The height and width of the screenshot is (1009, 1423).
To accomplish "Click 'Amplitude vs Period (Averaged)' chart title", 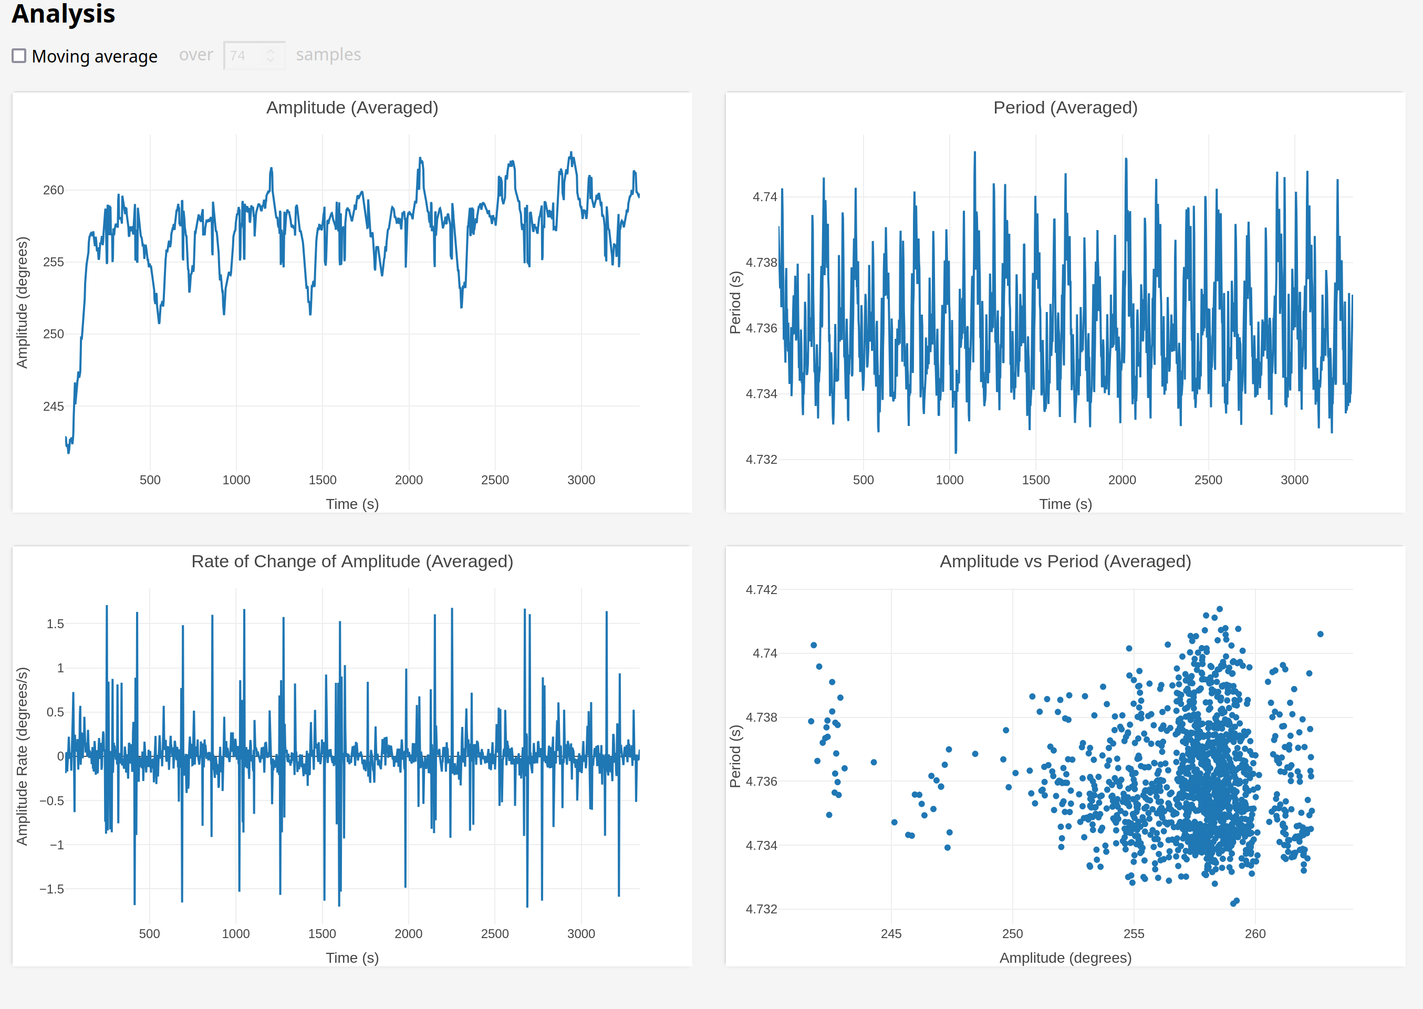I will tap(1065, 561).
